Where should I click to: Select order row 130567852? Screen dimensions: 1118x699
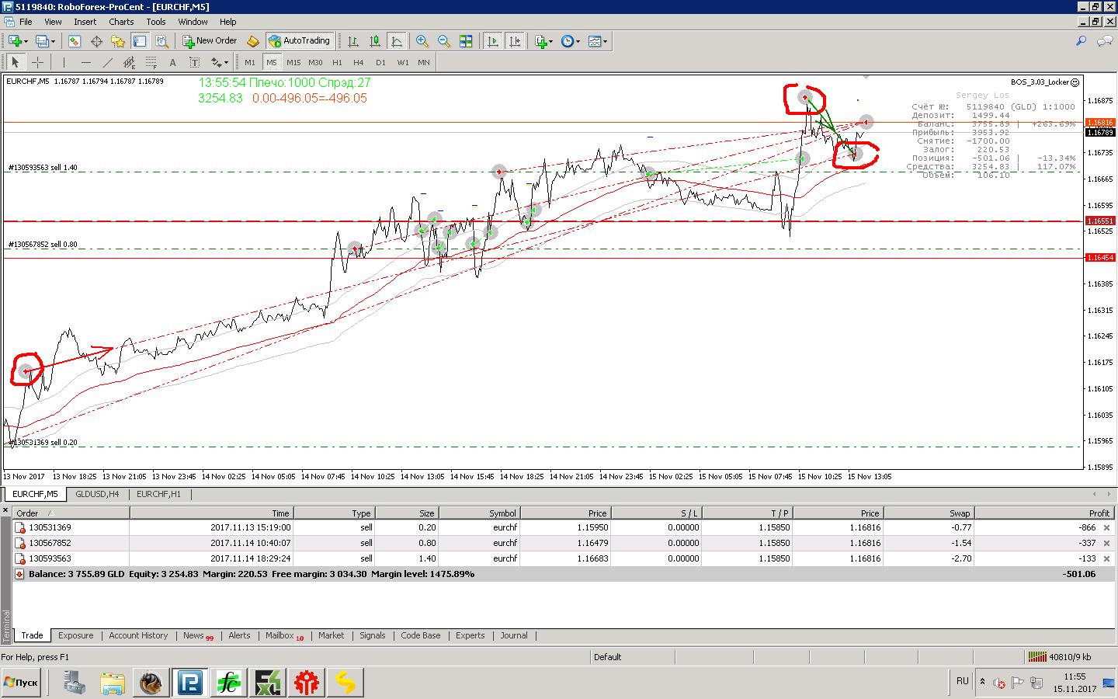pyautogui.click(x=562, y=543)
